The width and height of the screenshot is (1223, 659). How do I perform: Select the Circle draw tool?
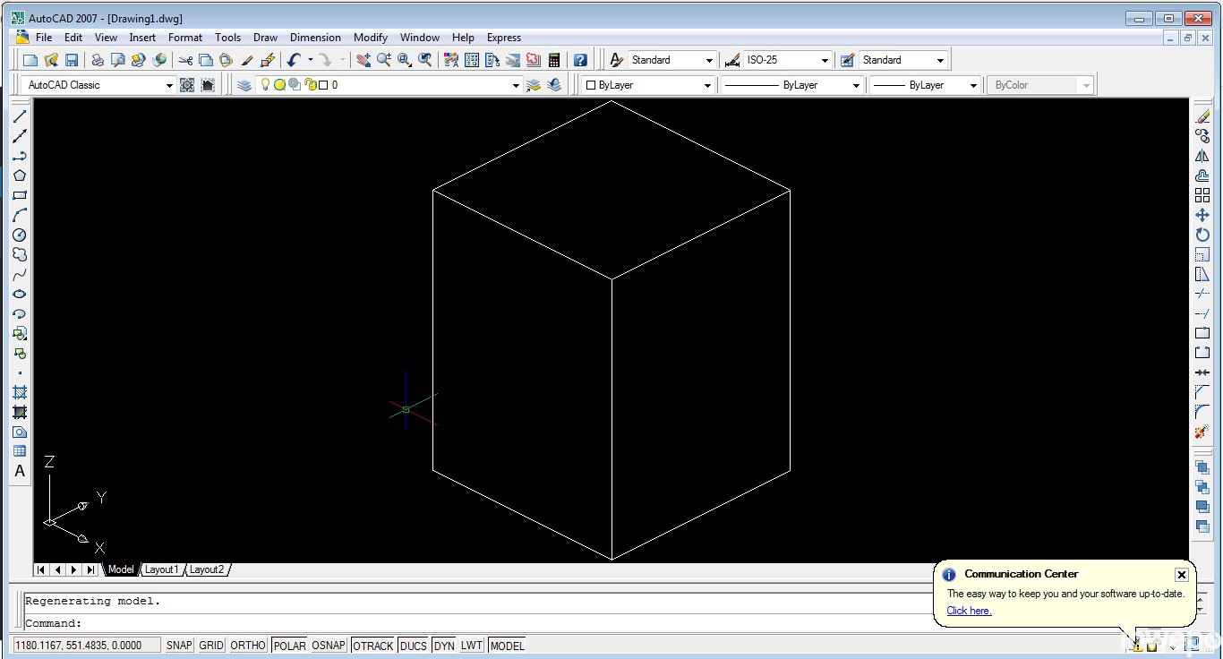coord(20,235)
